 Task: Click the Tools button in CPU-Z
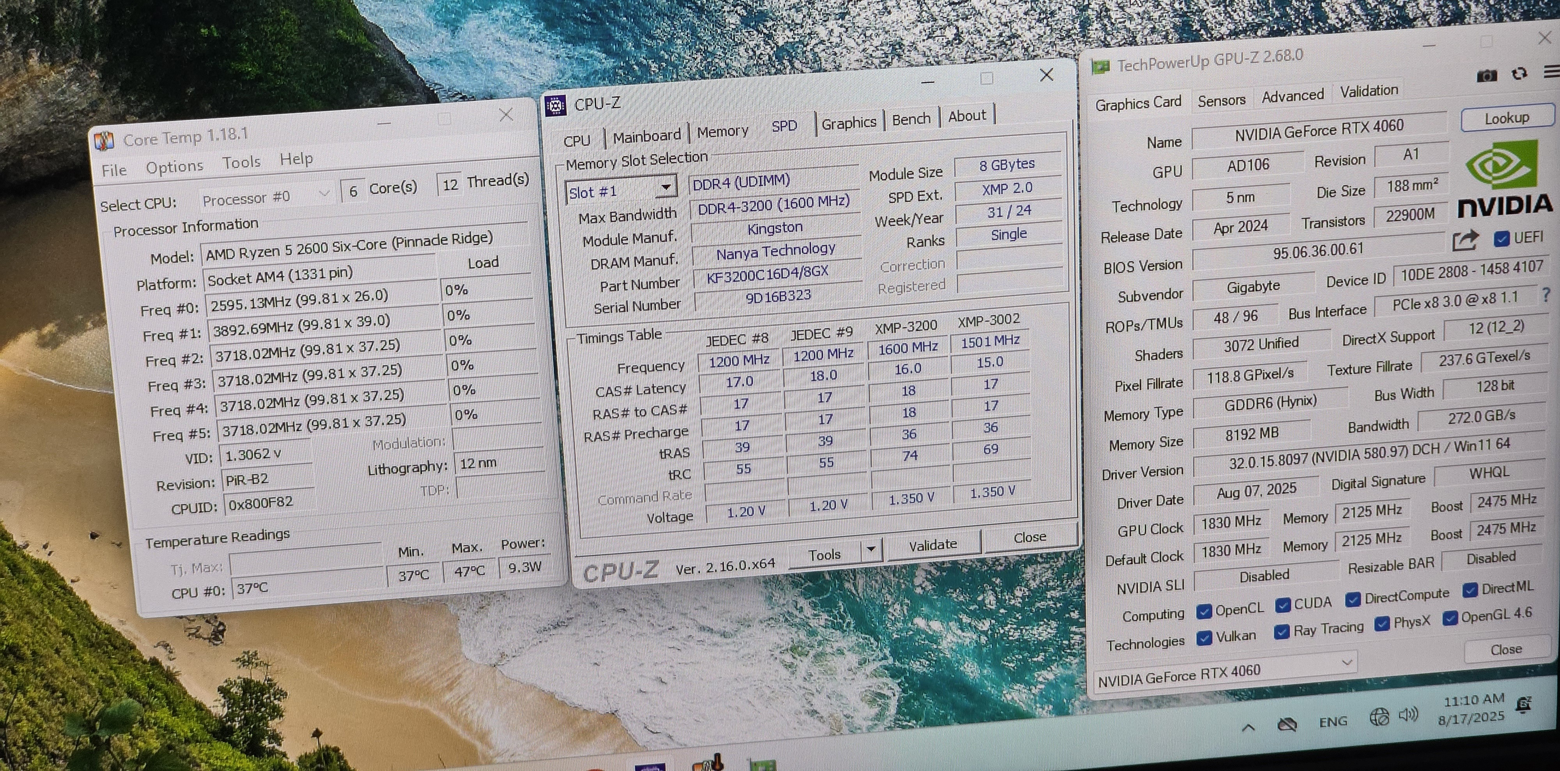coord(825,554)
